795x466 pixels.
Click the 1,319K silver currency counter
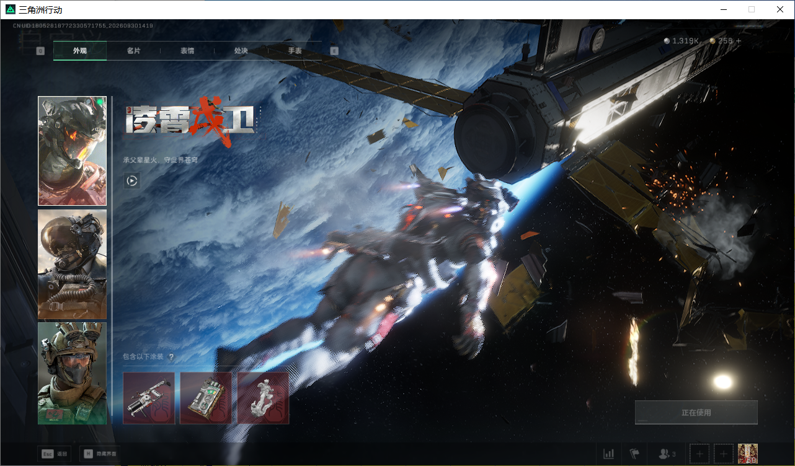pos(682,41)
